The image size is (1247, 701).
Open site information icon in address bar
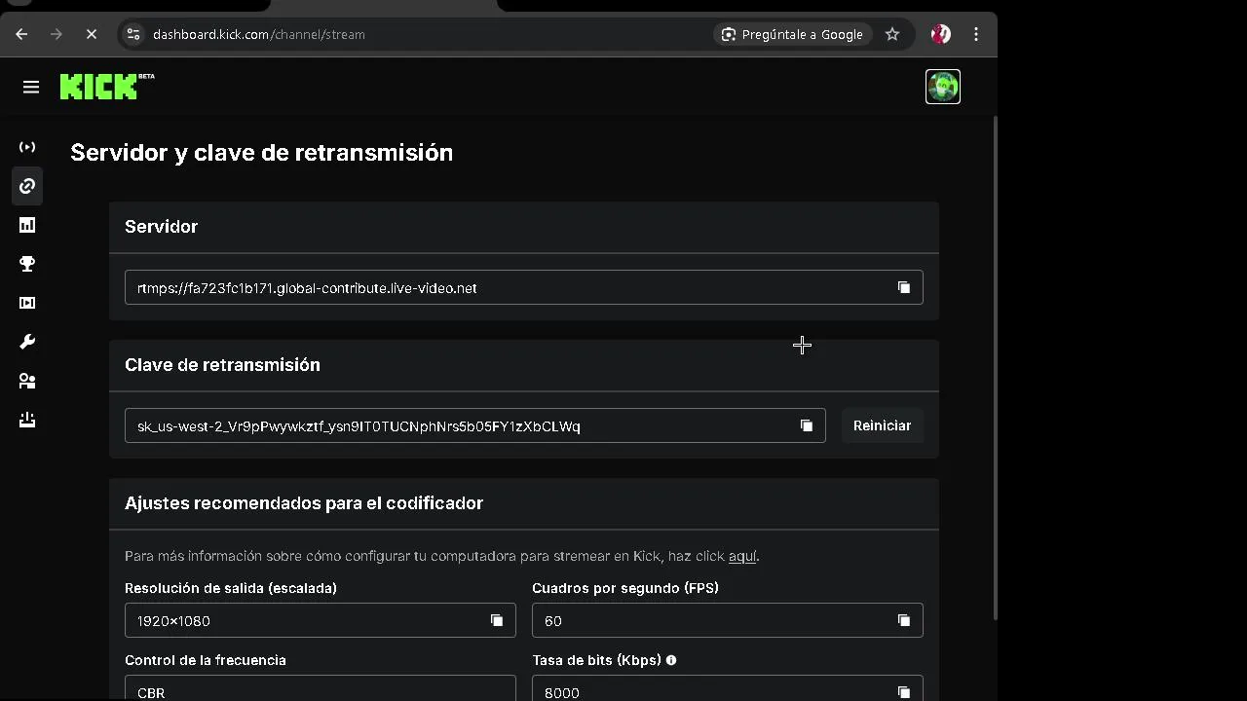pyautogui.click(x=133, y=34)
